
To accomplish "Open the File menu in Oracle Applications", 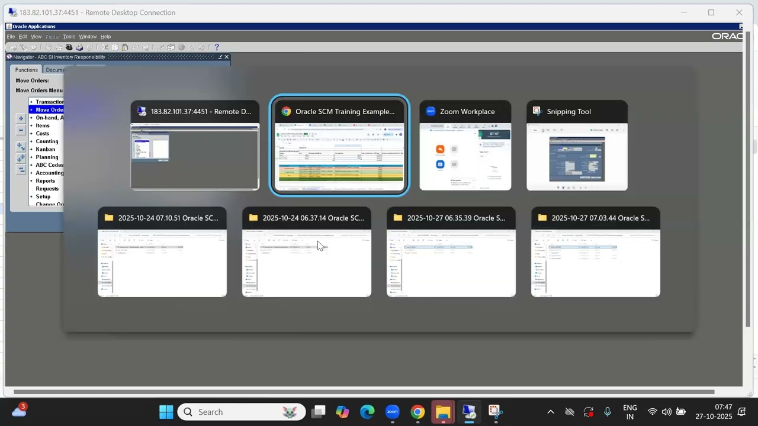I will coord(11,37).
